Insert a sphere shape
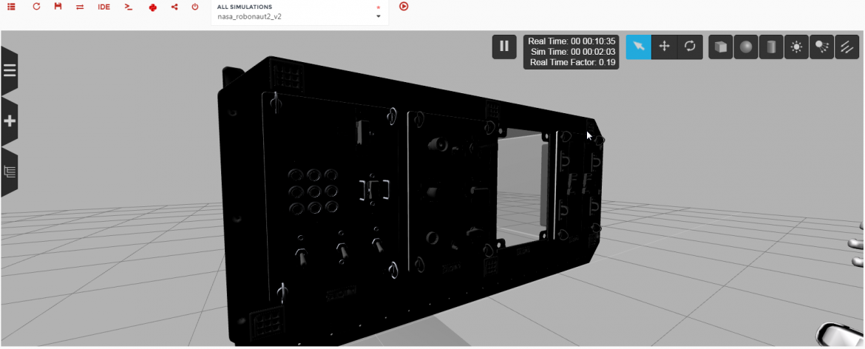This screenshot has height=349, width=865. pos(746,47)
